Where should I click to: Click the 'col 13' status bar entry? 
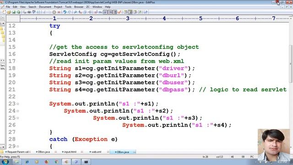click(220, 157)
